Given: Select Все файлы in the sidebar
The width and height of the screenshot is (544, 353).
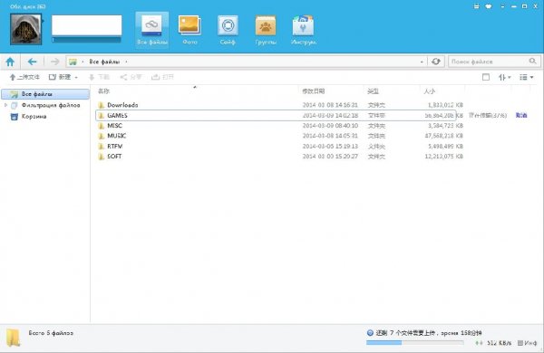Looking at the screenshot, I should coord(45,94).
